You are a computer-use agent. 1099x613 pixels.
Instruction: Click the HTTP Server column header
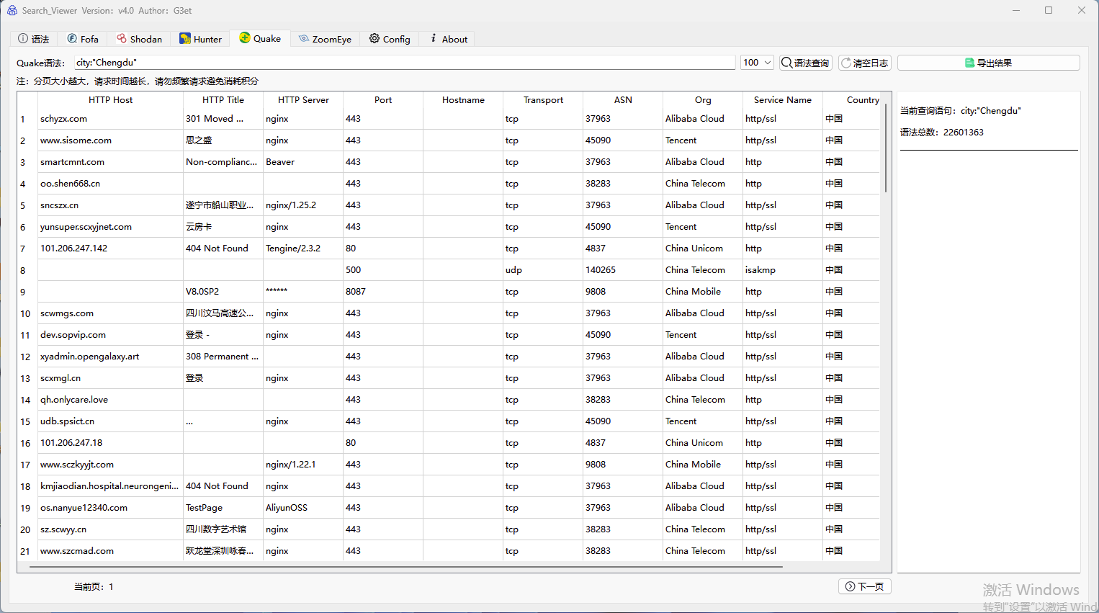click(x=303, y=100)
